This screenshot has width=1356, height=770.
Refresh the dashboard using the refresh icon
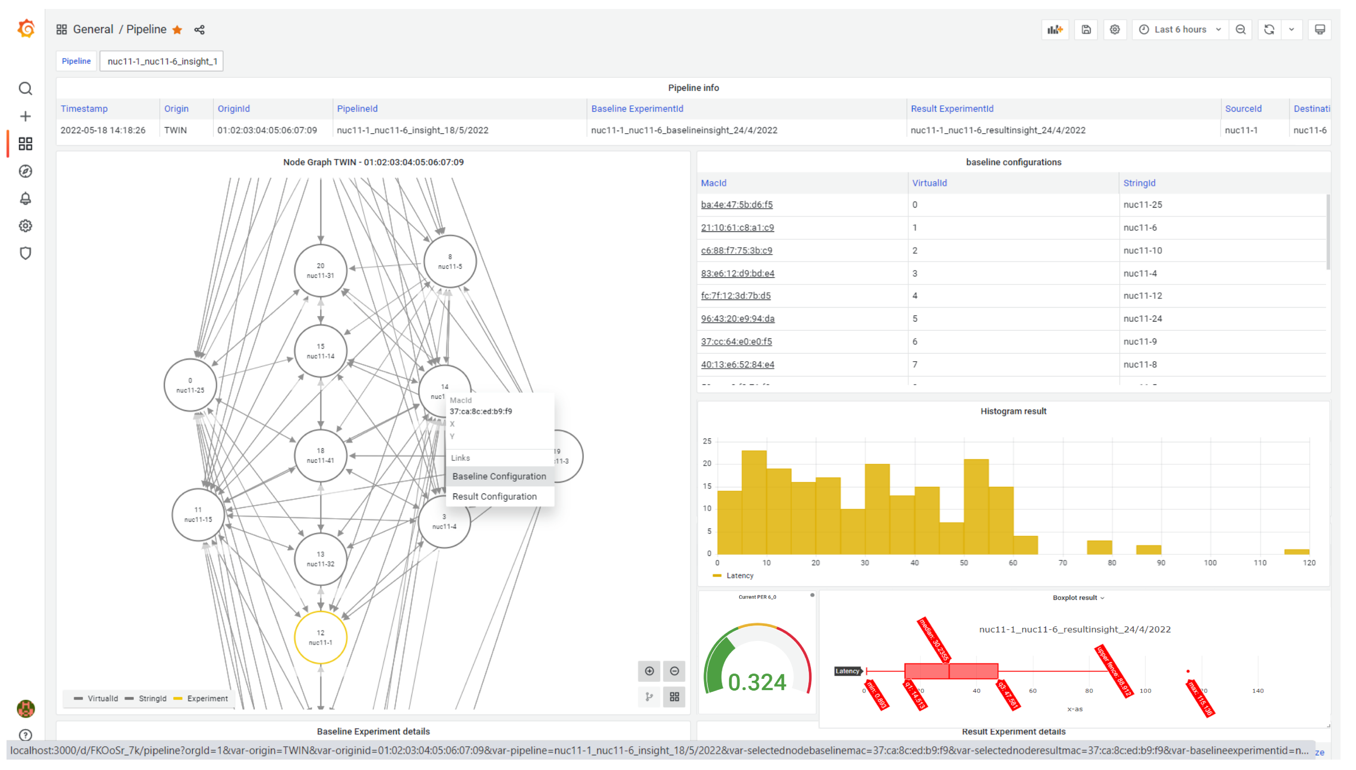click(1269, 30)
